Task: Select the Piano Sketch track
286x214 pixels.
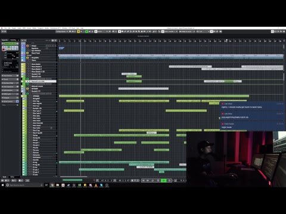Action: 36,64
